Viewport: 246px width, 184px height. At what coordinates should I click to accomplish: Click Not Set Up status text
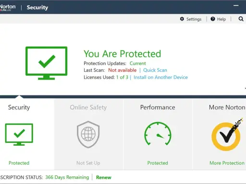point(88,163)
